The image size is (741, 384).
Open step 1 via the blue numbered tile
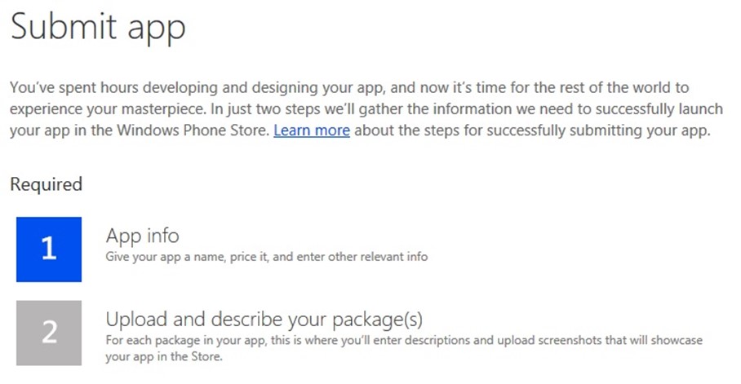49,249
